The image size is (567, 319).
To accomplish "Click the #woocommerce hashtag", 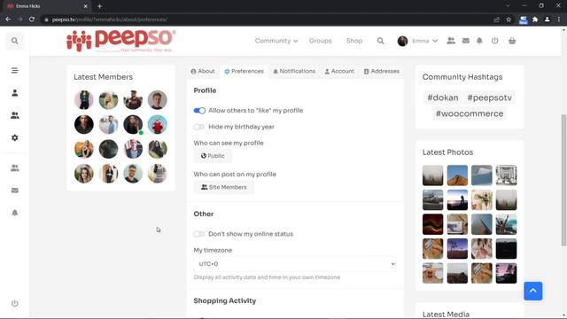I will coord(470,113).
